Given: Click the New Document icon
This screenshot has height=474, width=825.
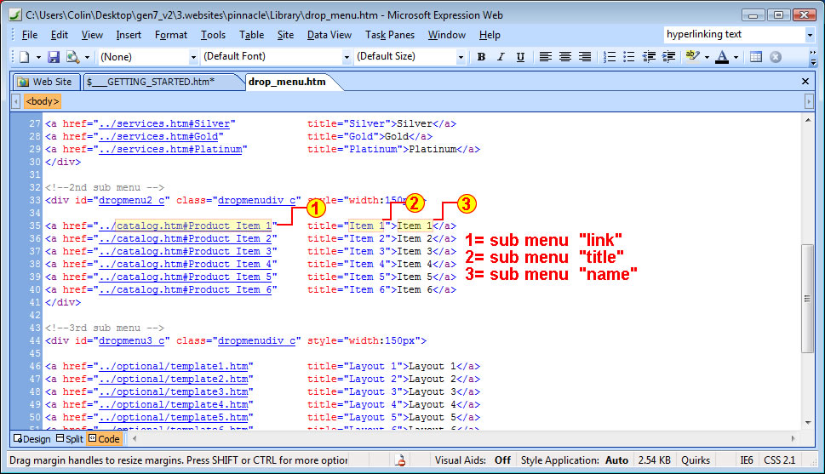Looking at the screenshot, I should coord(25,57).
